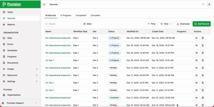Click the eye icon on the Dec 18 JG Test 1 row
The width and height of the screenshot is (214, 107).
[x=196, y=60]
